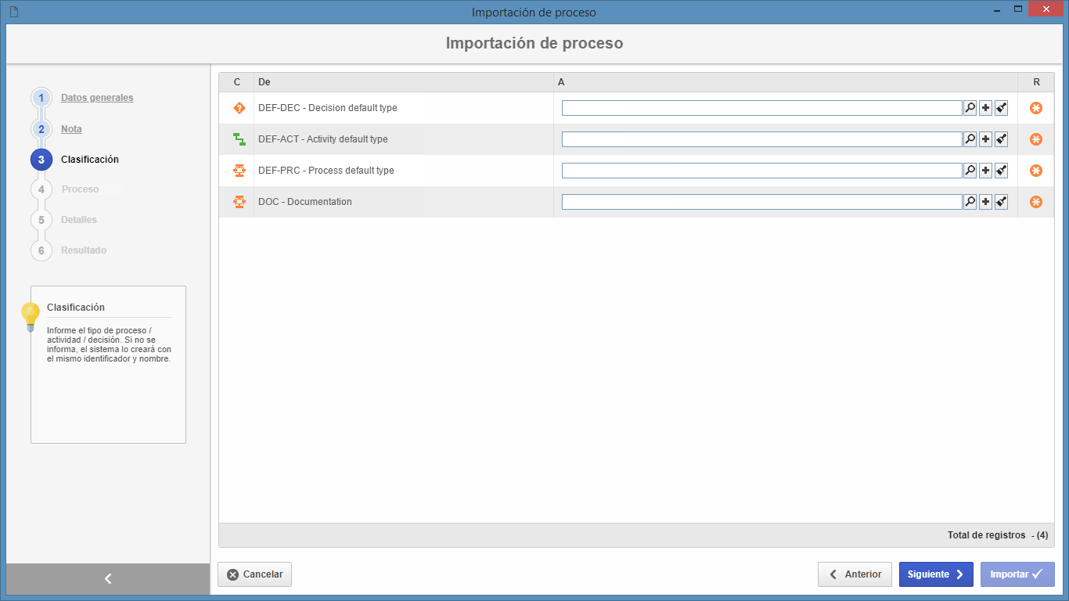Screen dimensions: 1069x601
Task: Select step 3 Clasificación
Action: 90,160
